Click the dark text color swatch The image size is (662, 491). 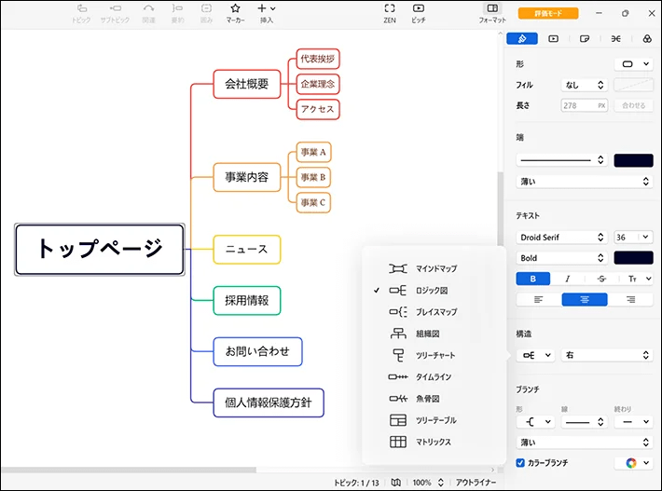click(x=633, y=258)
